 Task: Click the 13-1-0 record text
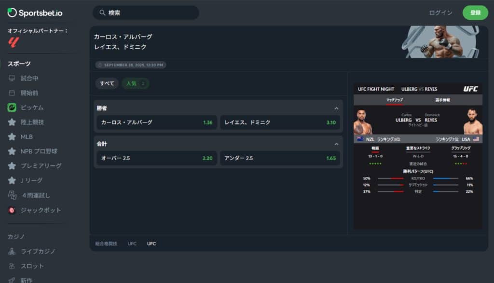(375, 156)
